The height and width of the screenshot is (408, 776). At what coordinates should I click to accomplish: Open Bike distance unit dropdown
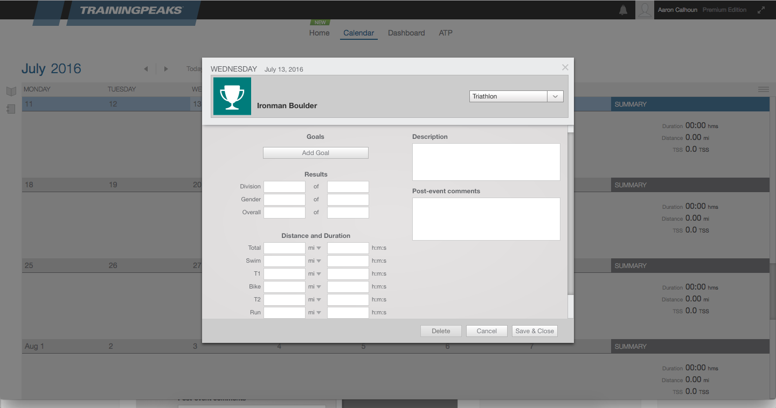315,287
